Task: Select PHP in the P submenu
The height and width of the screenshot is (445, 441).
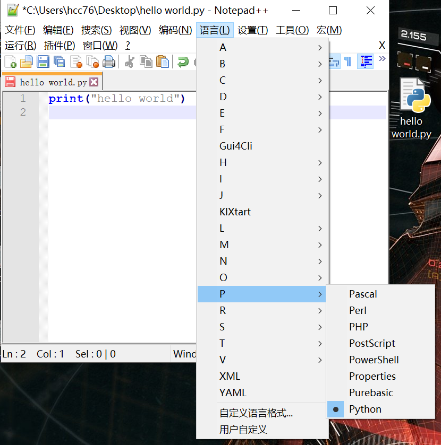Action: click(381, 327)
